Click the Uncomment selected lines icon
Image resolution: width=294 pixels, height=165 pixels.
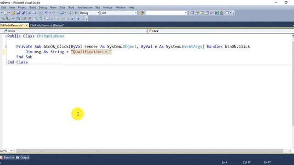pyautogui.click(x=41, y=18)
